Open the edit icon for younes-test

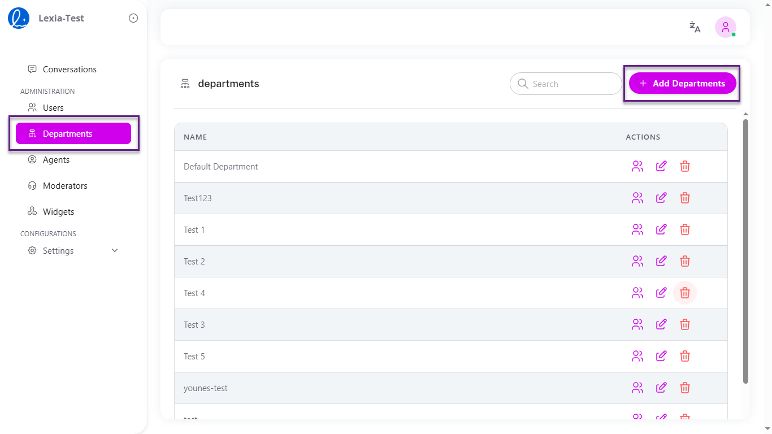[661, 388]
